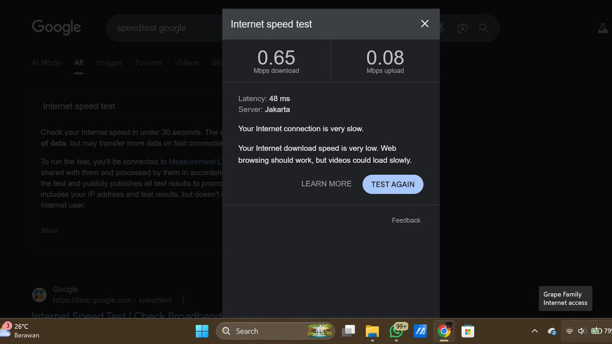Switch to the Images tab

[x=109, y=63]
